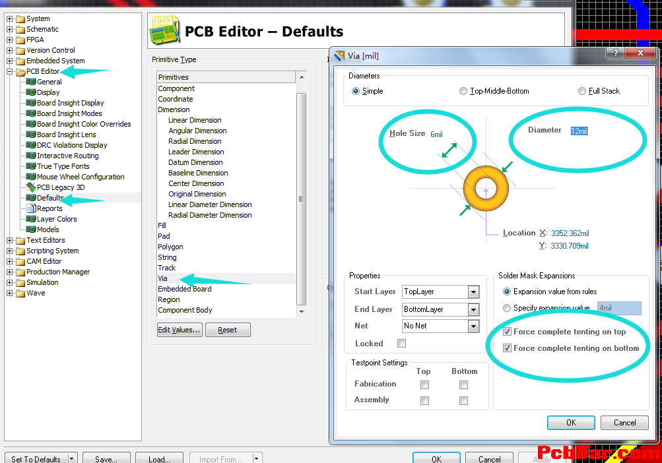Image resolution: width=662 pixels, height=463 pixels.
Task: Confirm the Via dialog with OK
Action: pos(571,423)
